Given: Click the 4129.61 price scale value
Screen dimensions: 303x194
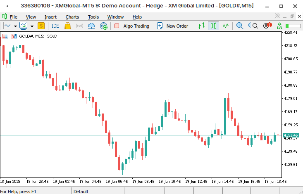Looking at the screenshot, I should tap(291, 164).
